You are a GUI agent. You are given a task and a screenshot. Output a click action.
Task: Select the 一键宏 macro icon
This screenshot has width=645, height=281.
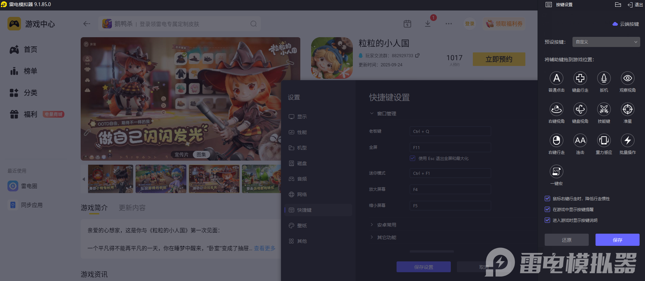point(556,171)
